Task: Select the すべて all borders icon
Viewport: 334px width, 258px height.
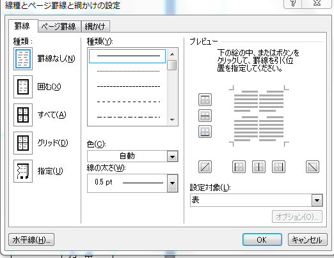Action: (23, 115)
